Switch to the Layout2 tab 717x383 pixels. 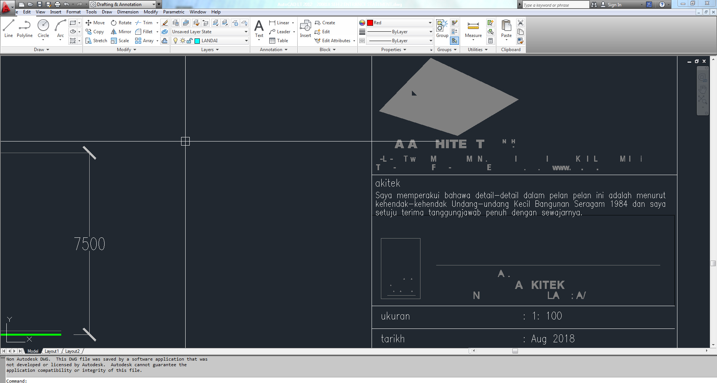coord(72,351)
